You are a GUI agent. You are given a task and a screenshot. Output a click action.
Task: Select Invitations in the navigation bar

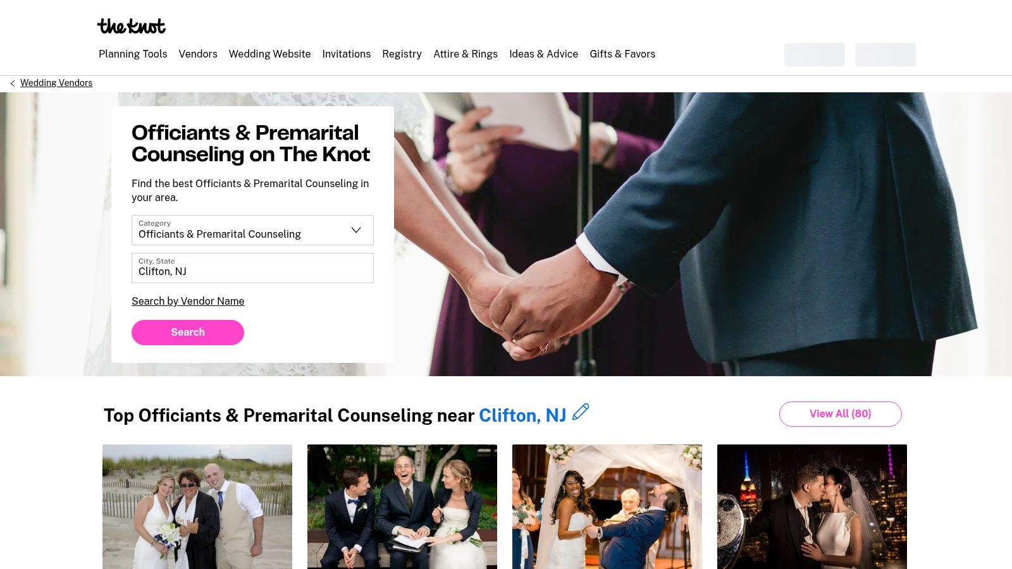[347, 54]
